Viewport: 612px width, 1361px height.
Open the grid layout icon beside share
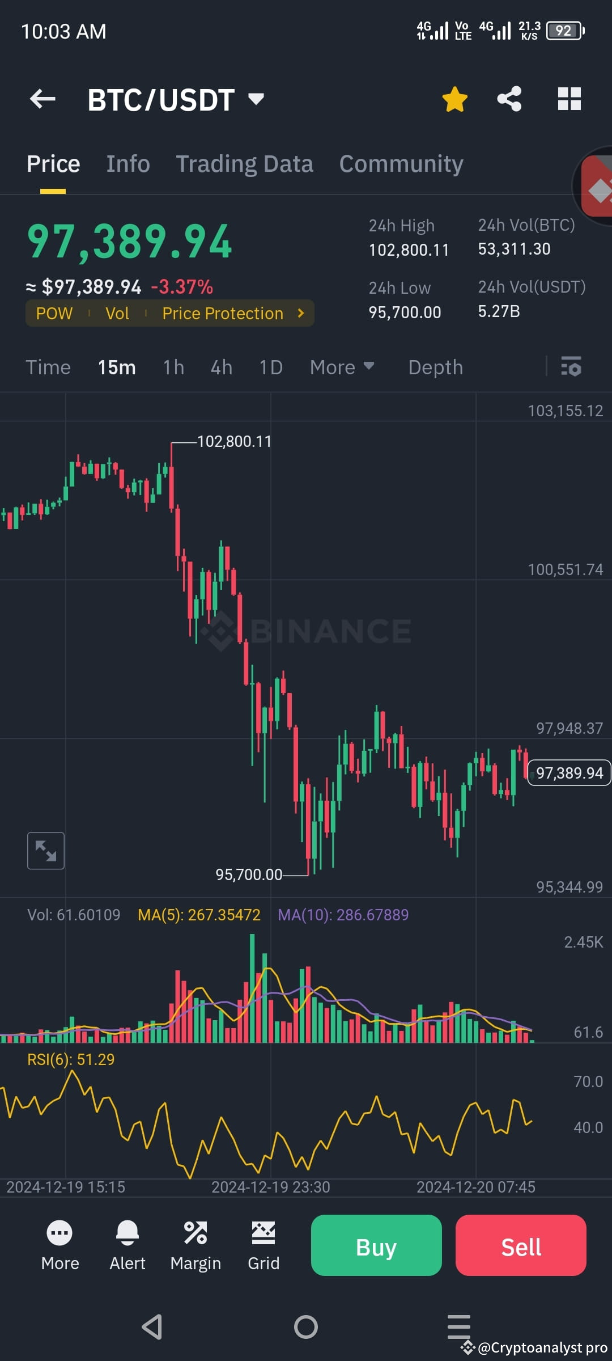568,99
